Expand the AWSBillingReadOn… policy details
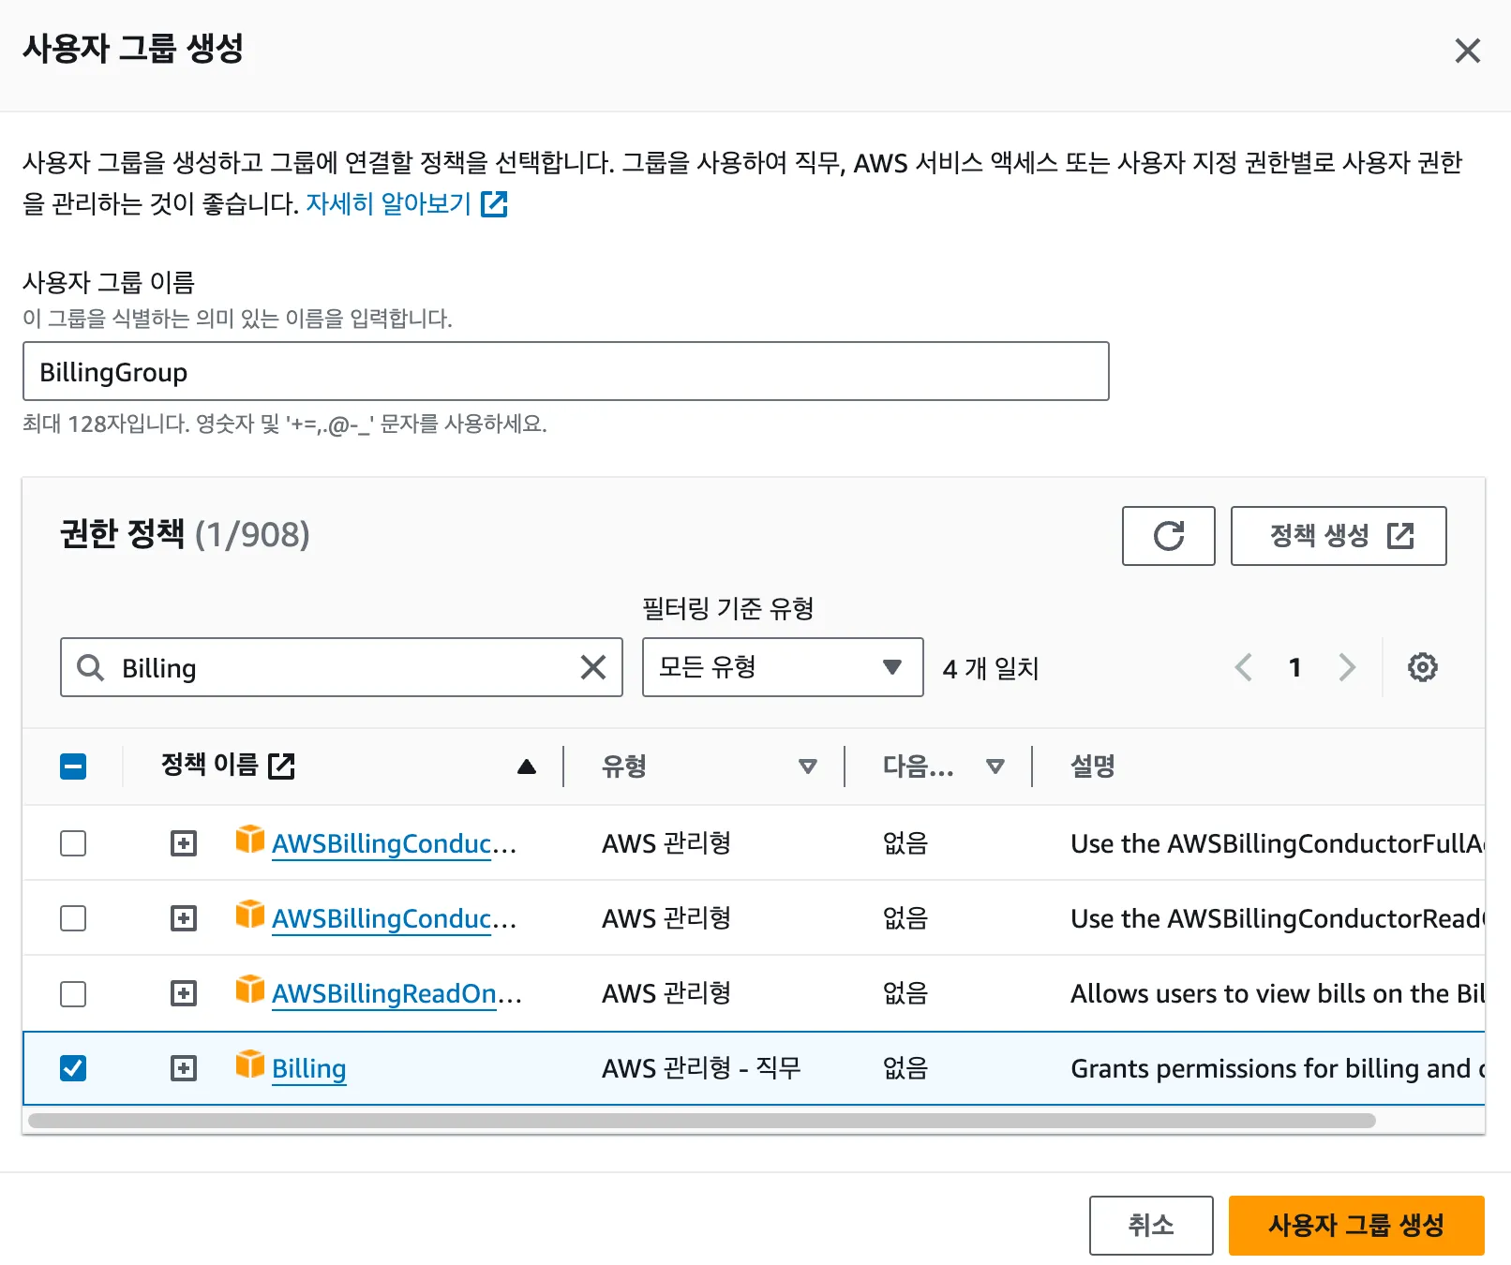The image size is (1511, 1265). coord(184,993)
